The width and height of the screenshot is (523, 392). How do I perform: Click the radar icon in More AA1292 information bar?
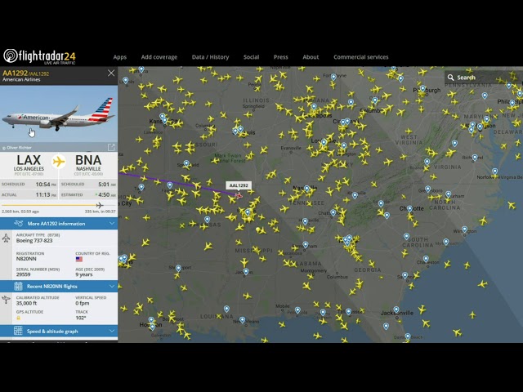[19, 223]
